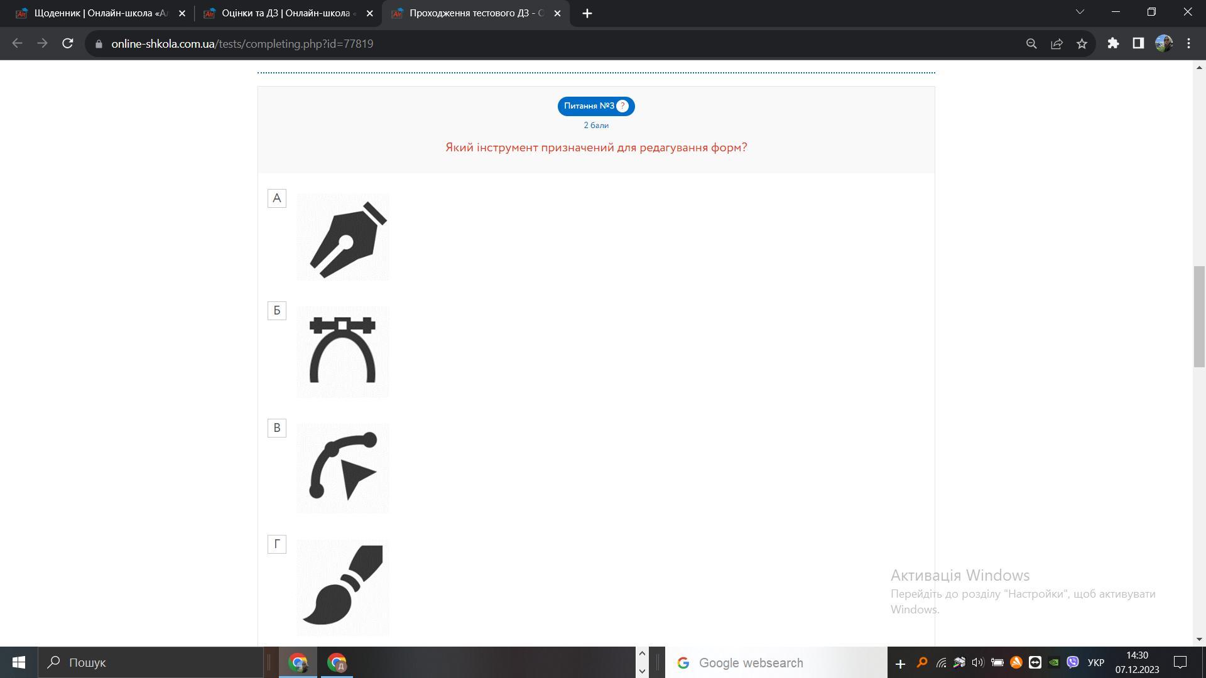The height and width of the screenshot is (678, 1206).
Task: Open the Windows Start menu
Action: [19, 662]
